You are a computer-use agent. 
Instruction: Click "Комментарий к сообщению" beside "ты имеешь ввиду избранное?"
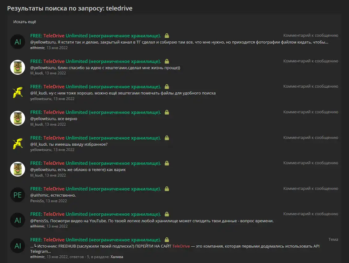click(310, 137)
